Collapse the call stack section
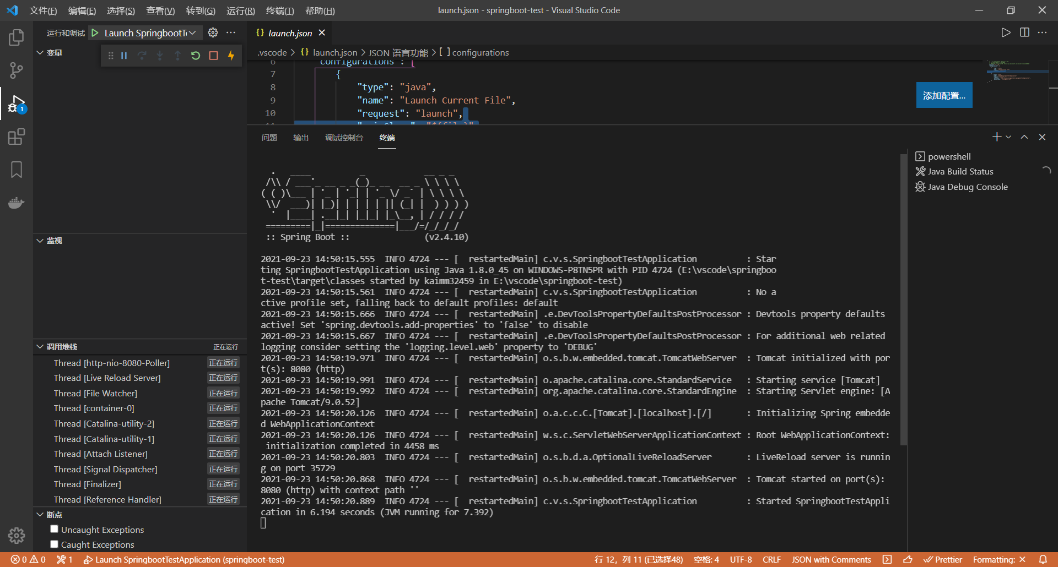The image size is (1058, 567). pyautogui.click(x=40, y=347)
